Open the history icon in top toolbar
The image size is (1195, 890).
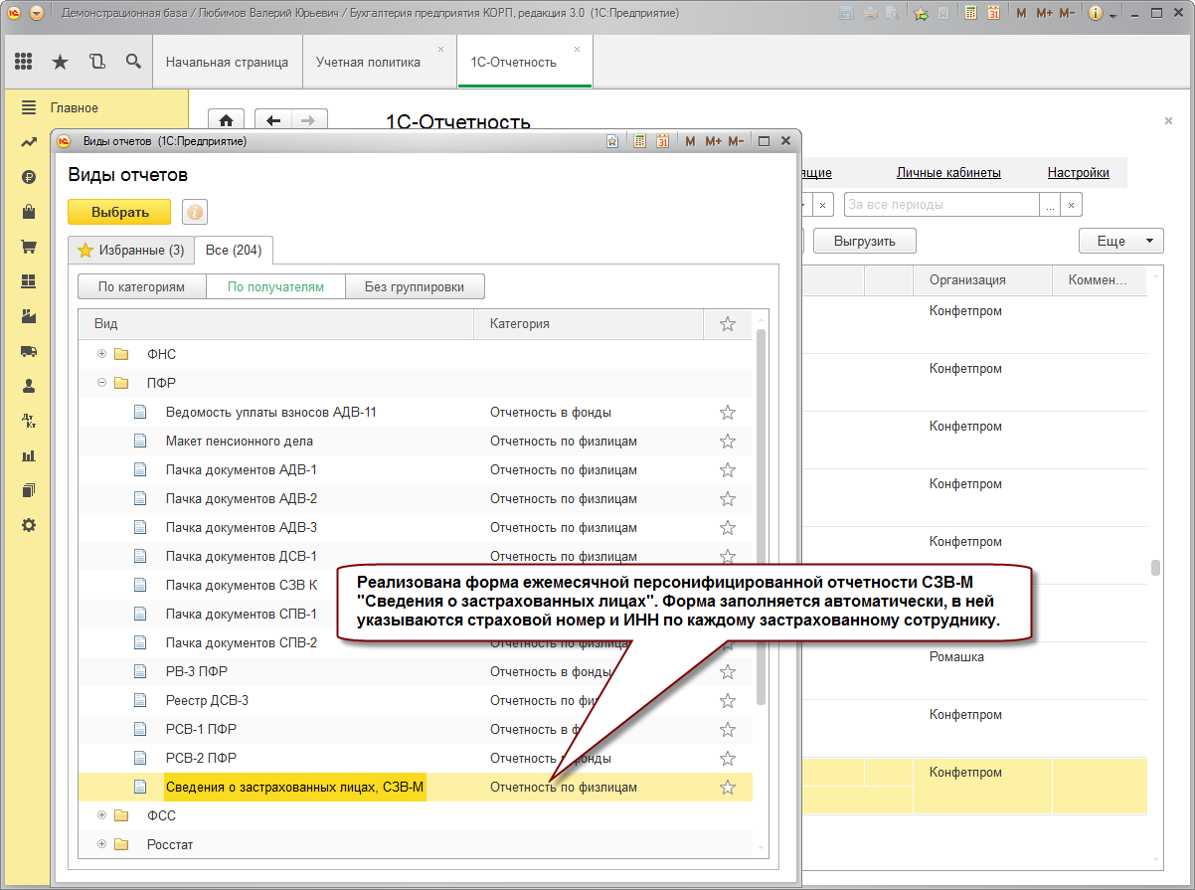(96, 62)
